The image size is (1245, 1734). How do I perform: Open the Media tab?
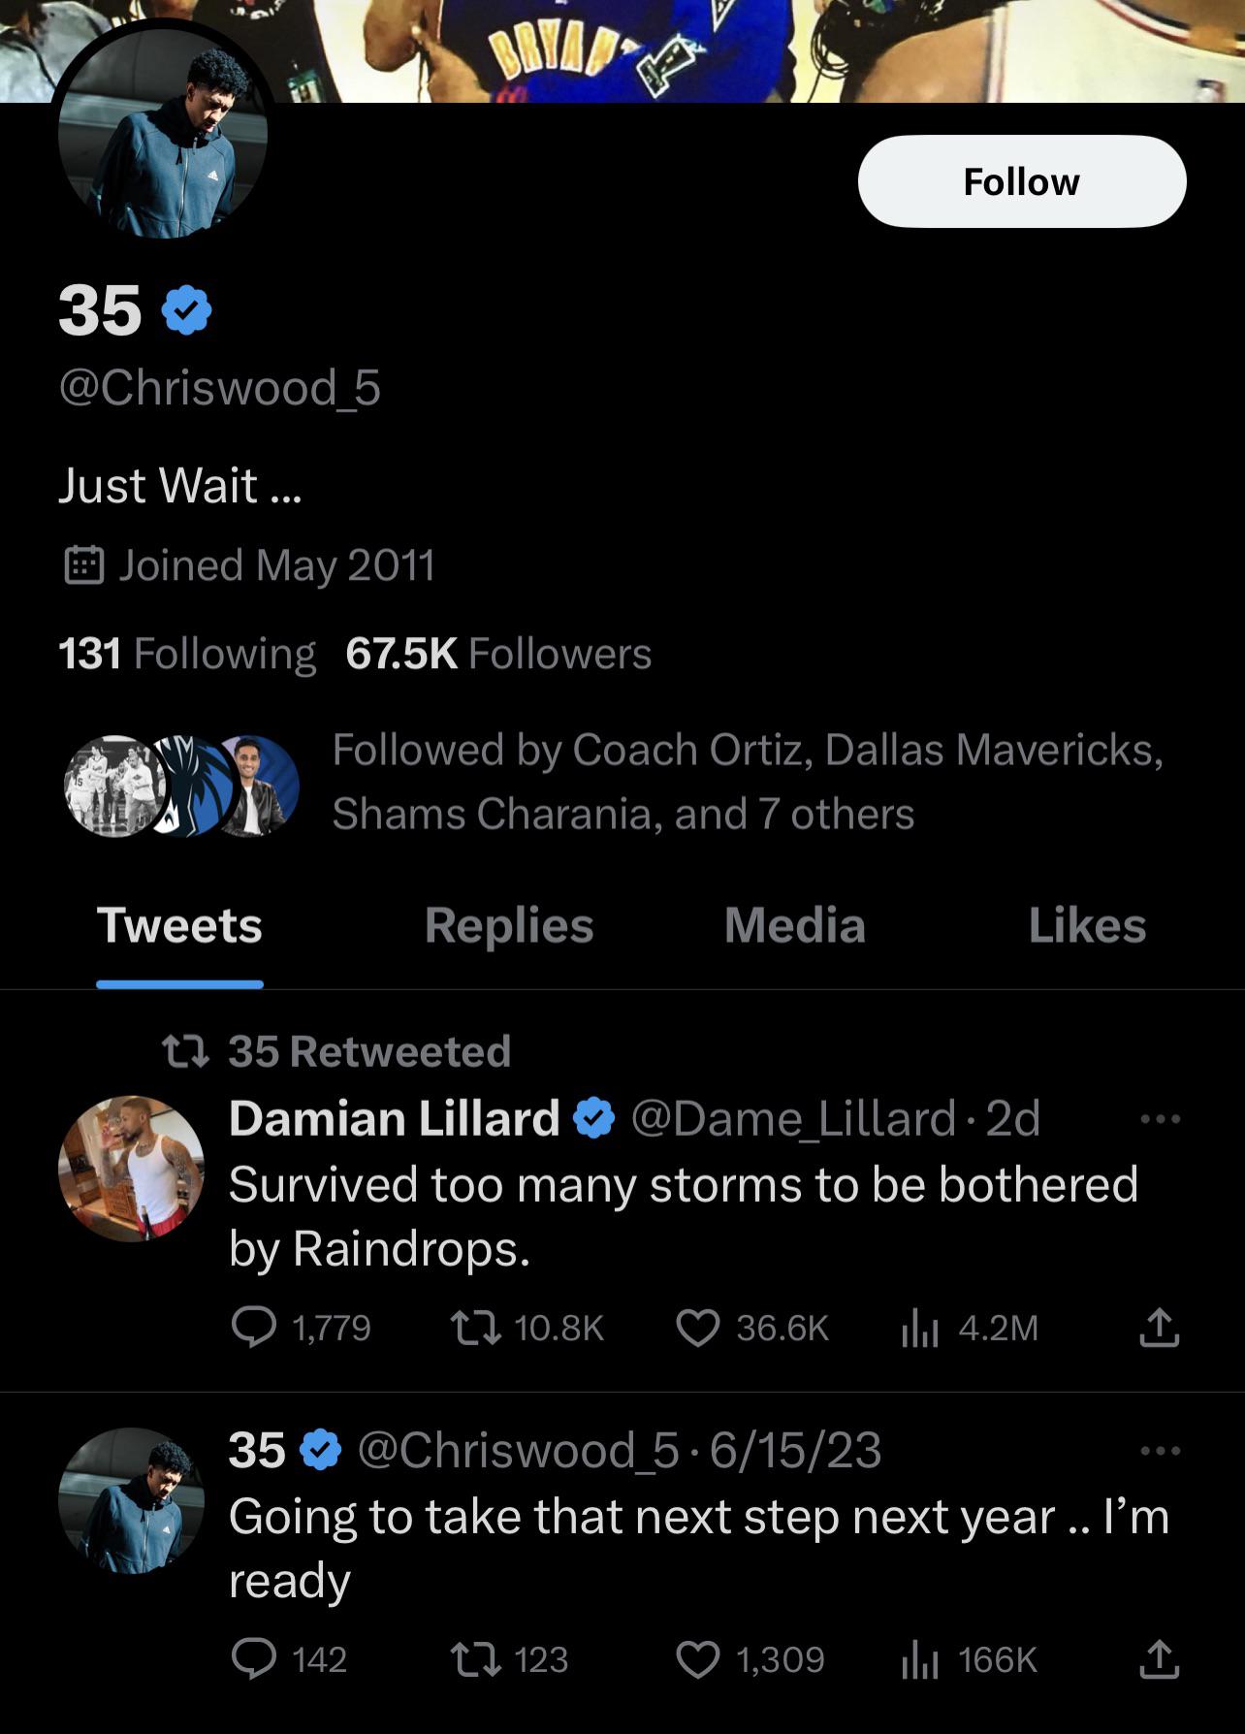coord(794,925)
